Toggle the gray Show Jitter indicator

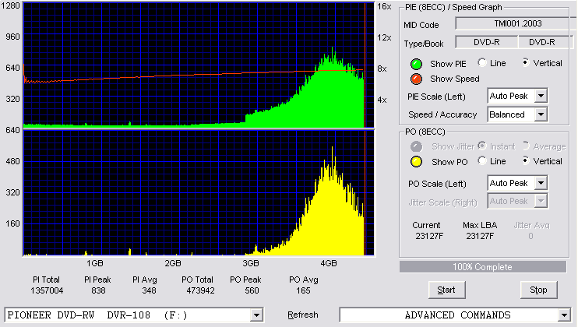tap(416, 146)
